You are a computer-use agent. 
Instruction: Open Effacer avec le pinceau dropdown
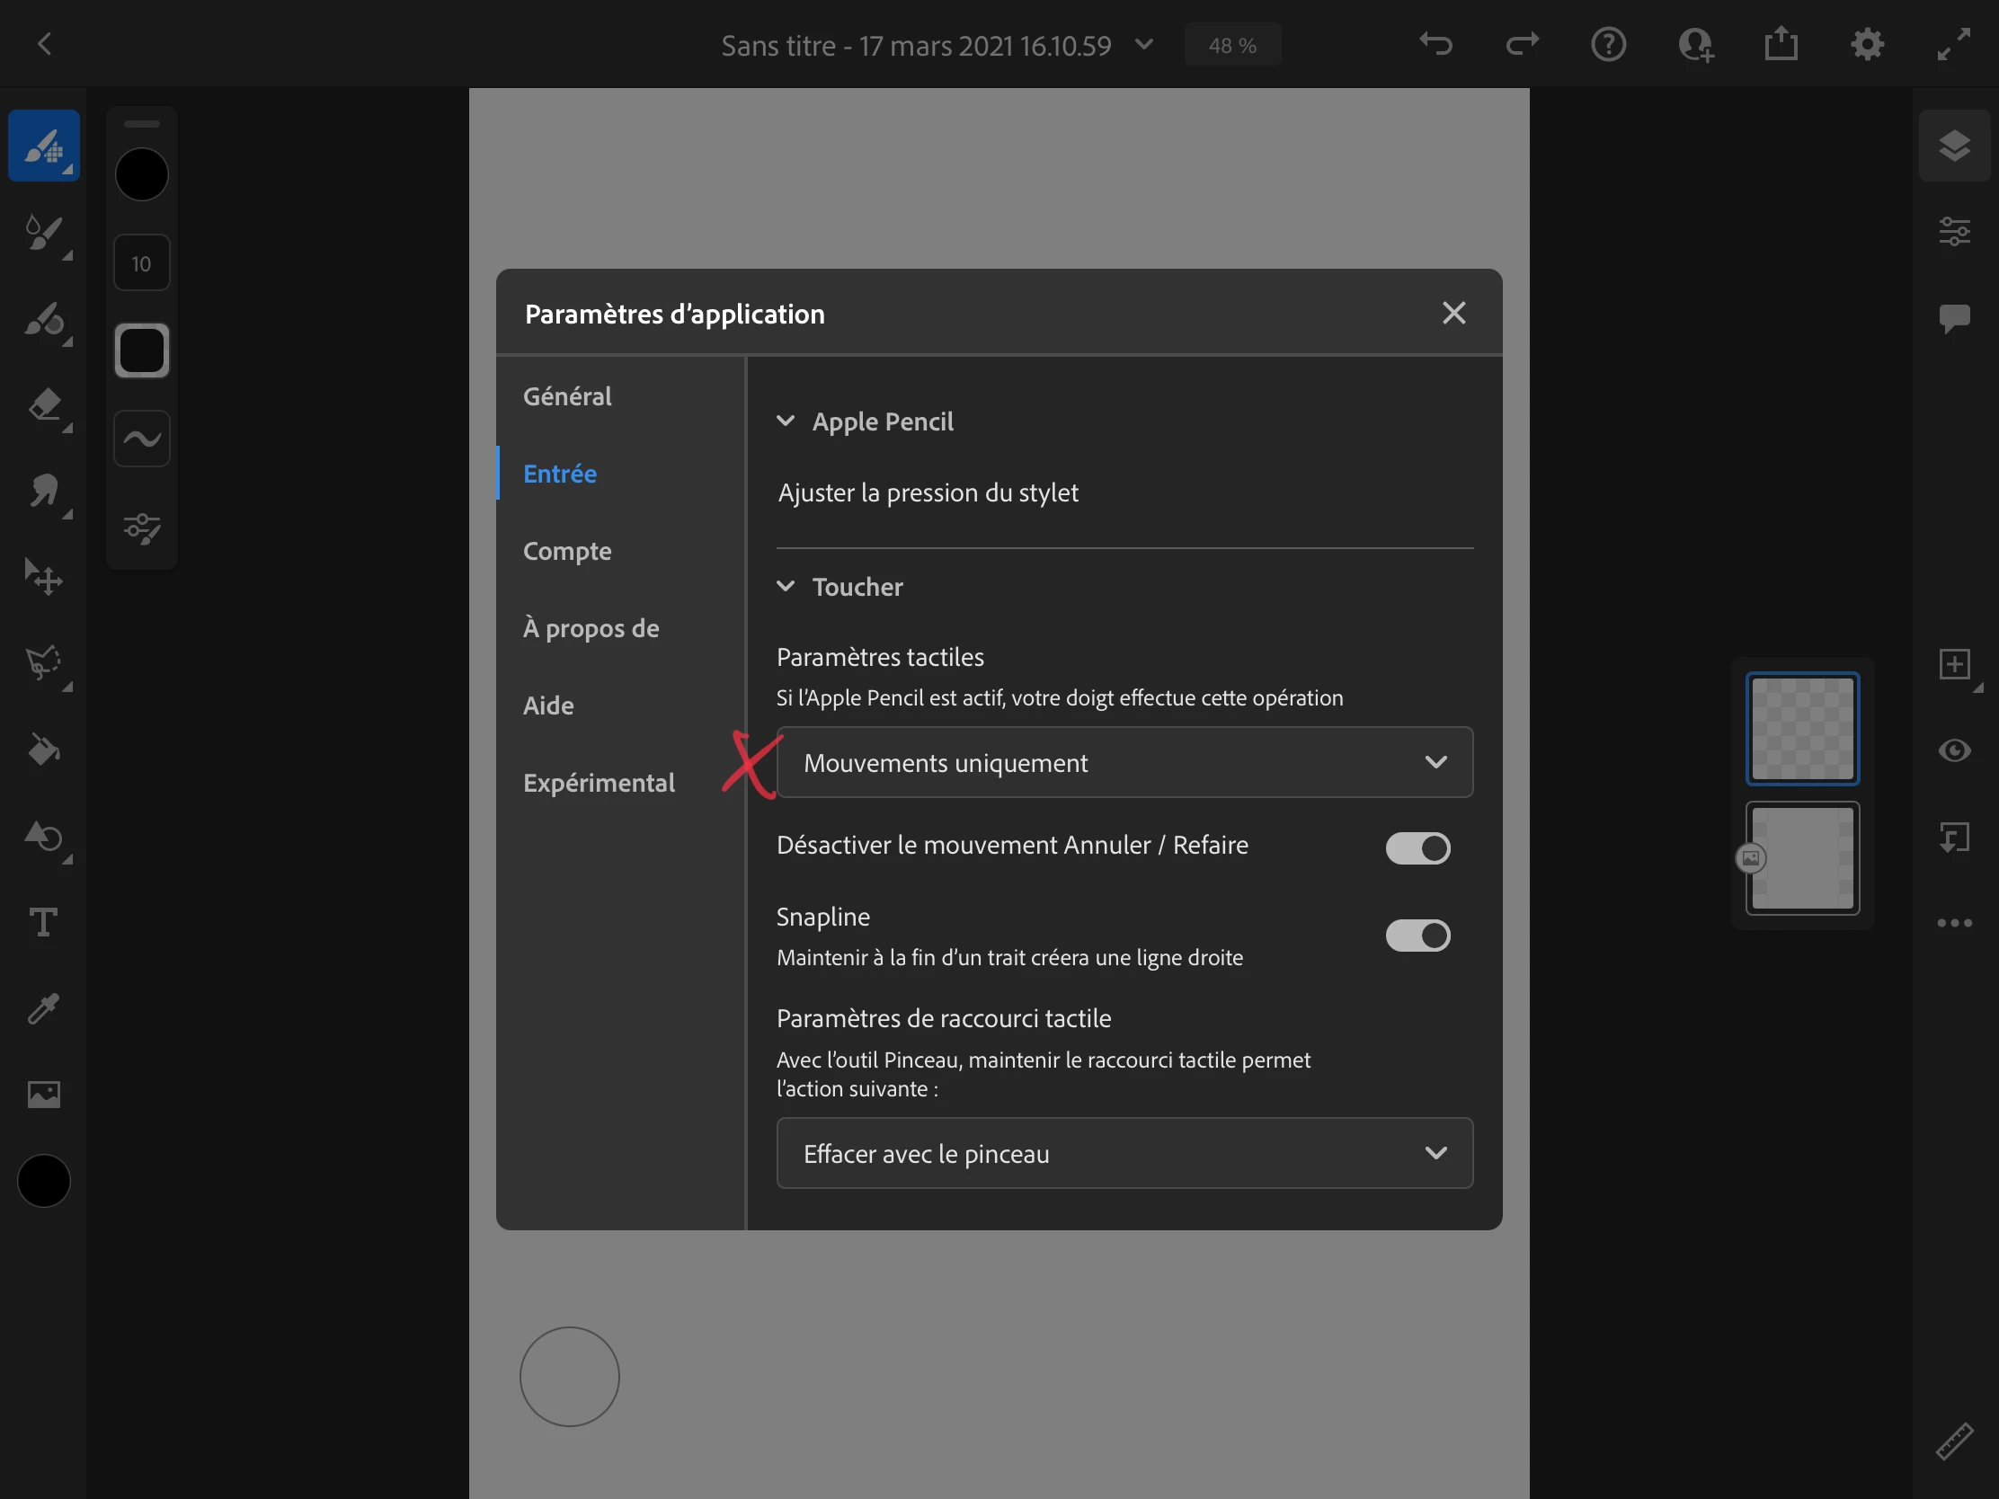coord(1124,1153)
